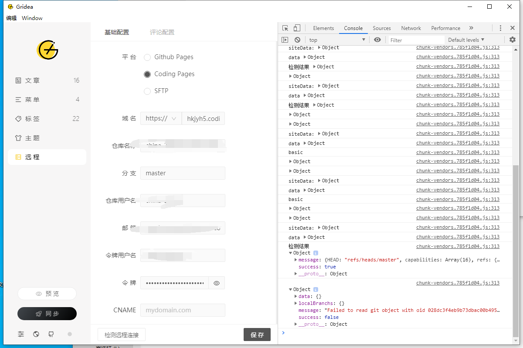Switch to the Network tab in DevTools
This screenshot has height=348, width=523.
(x=411, y=28)
